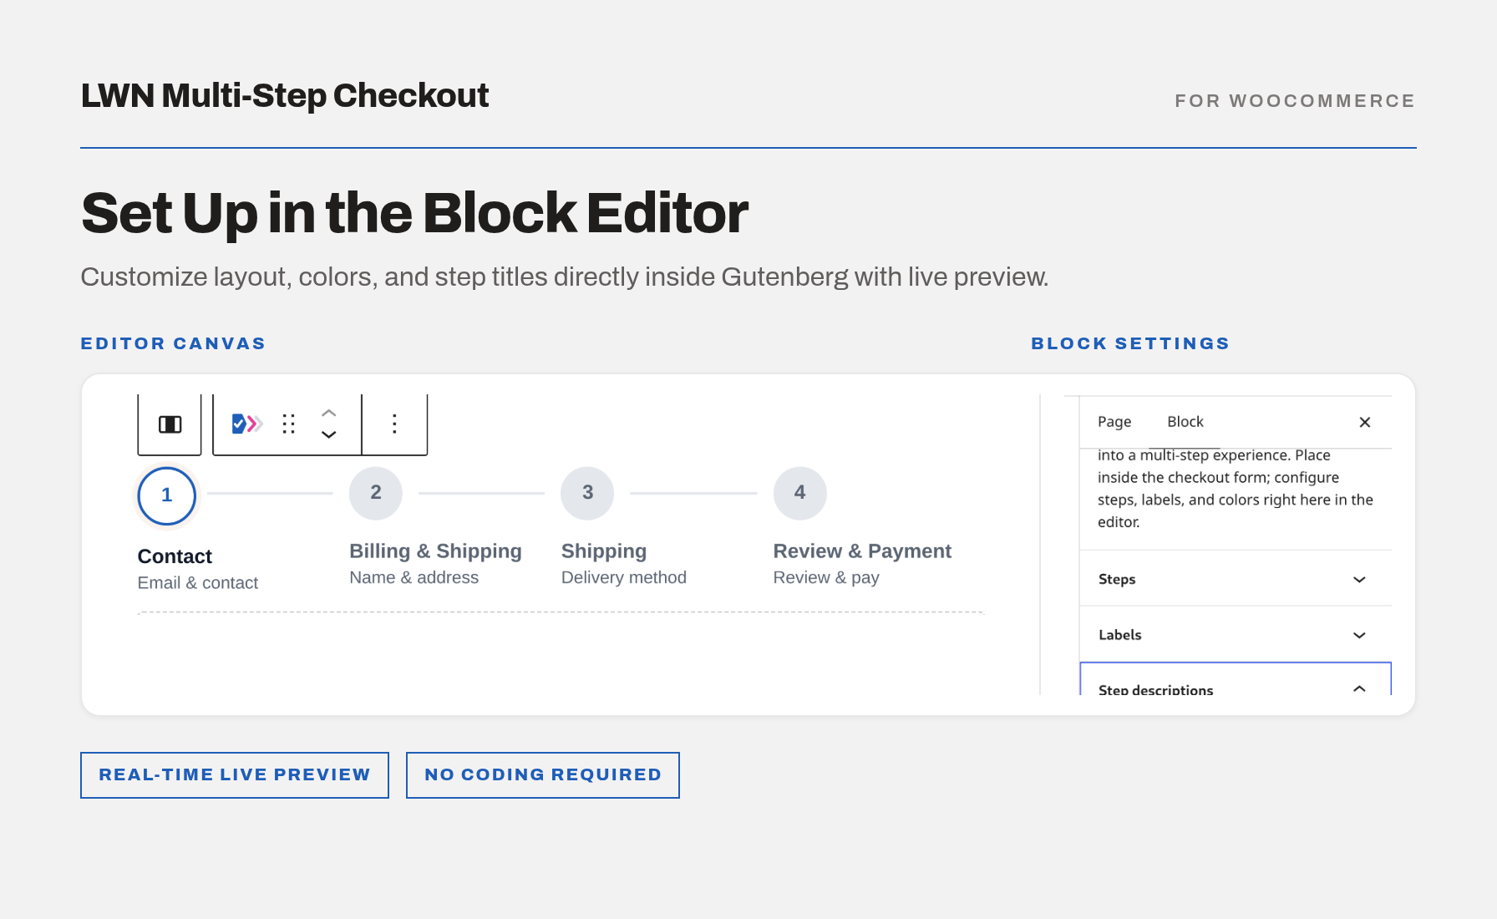1497x919 pixels.
Task: Move block up with the up chevron
Action: (x=329, y=413)
